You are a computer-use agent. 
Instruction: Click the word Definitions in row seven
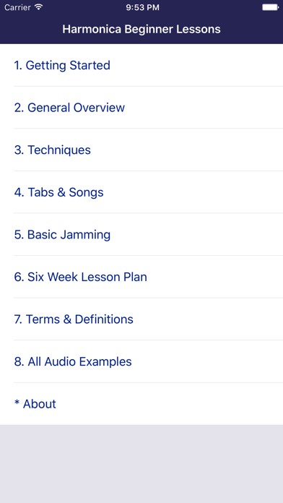coord(104,319)
